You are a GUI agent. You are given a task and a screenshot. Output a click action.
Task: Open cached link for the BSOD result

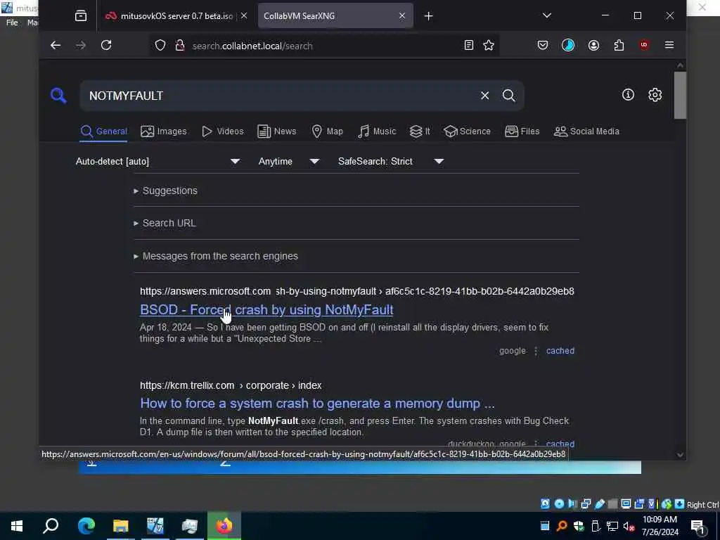(x=560, y=351)
